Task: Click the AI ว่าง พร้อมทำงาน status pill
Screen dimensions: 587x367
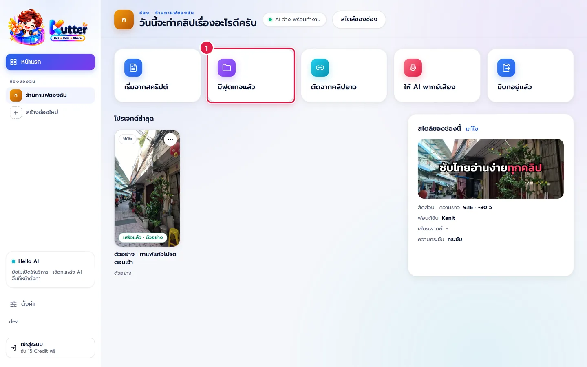Action: point(294,20)
